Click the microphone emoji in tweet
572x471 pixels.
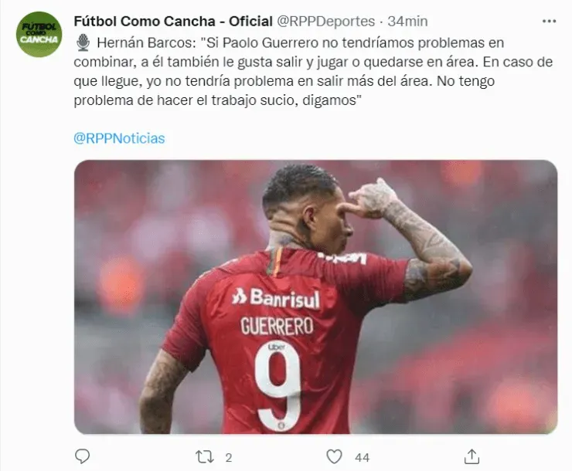coord(83,42)
